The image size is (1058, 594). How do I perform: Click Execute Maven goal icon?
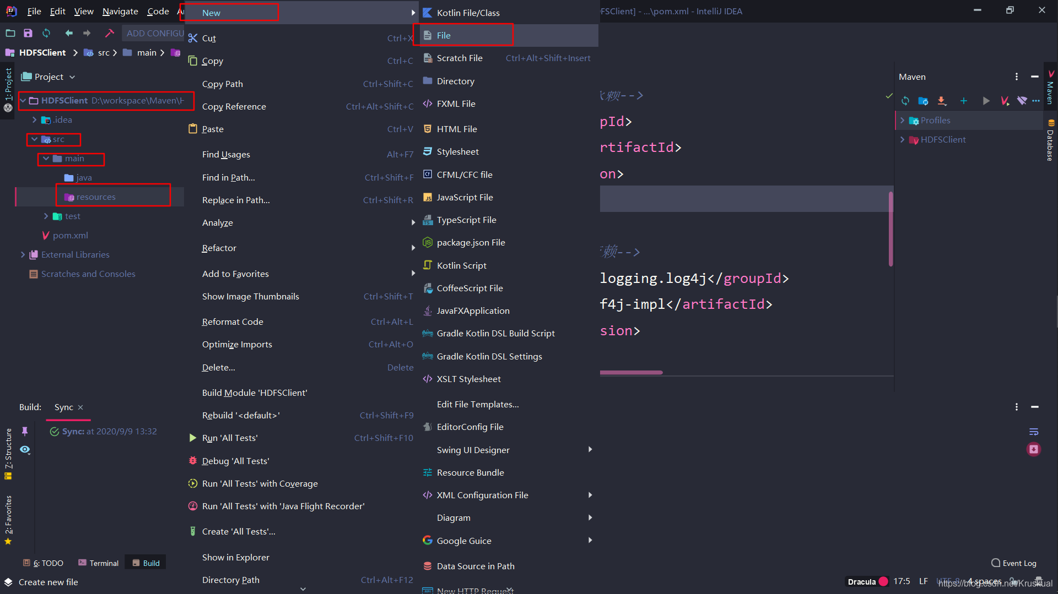pyautogui.click(x=1005, y=101)
